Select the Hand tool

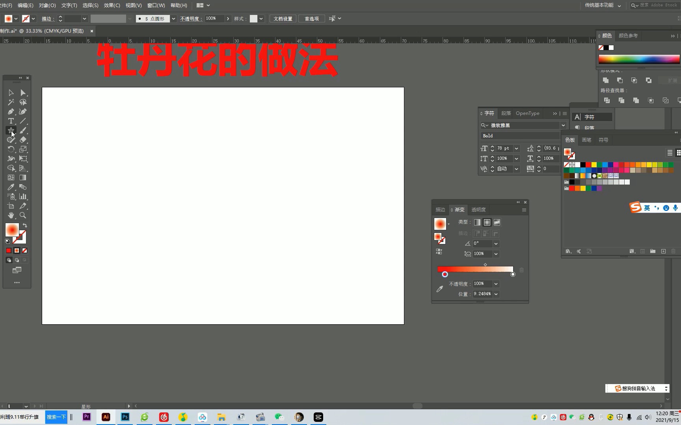pos(11,215)
